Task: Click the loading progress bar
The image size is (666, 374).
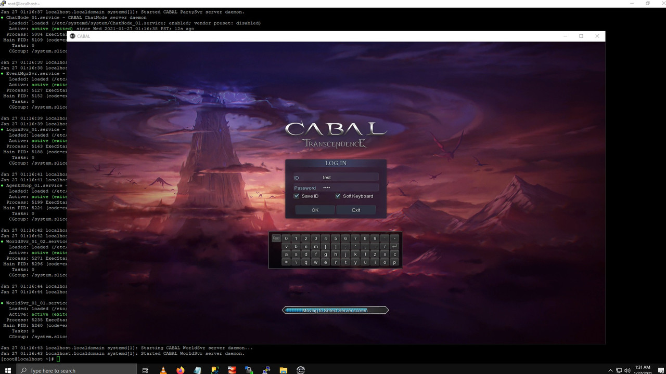Action: [336, 310]
